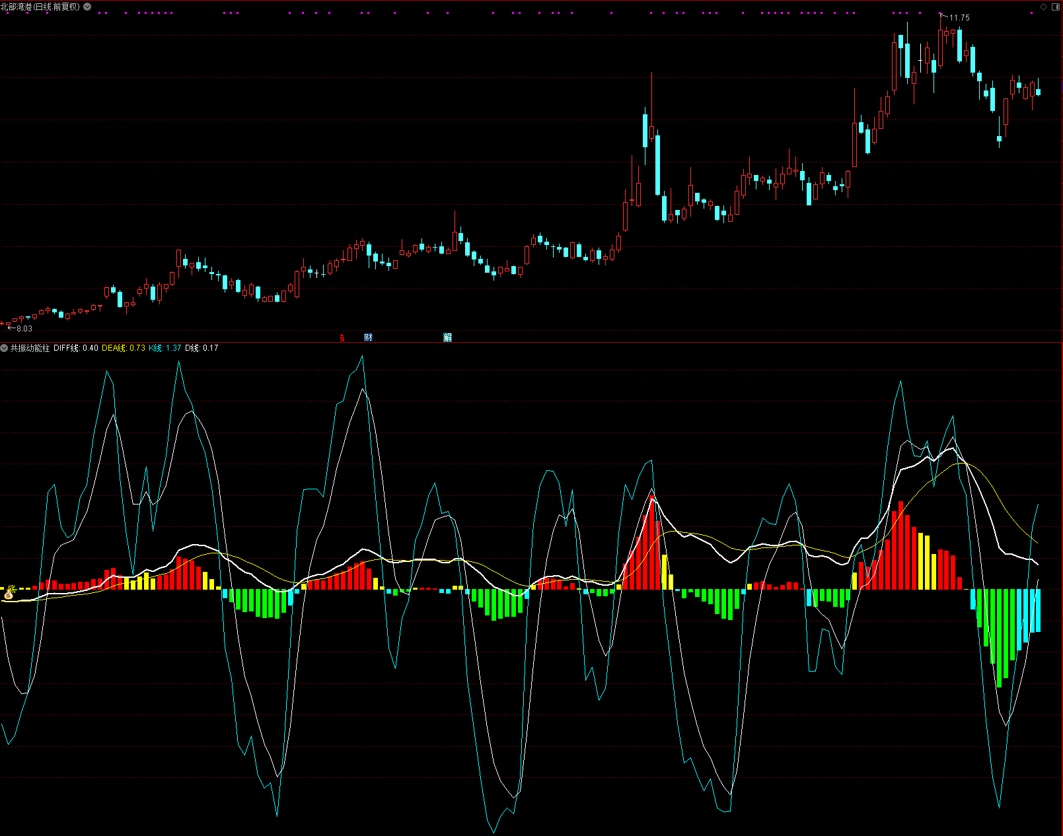Click the money bag icon in indicator panel
This screenshot has height=836, width=1063.
[x=9, y=595]
